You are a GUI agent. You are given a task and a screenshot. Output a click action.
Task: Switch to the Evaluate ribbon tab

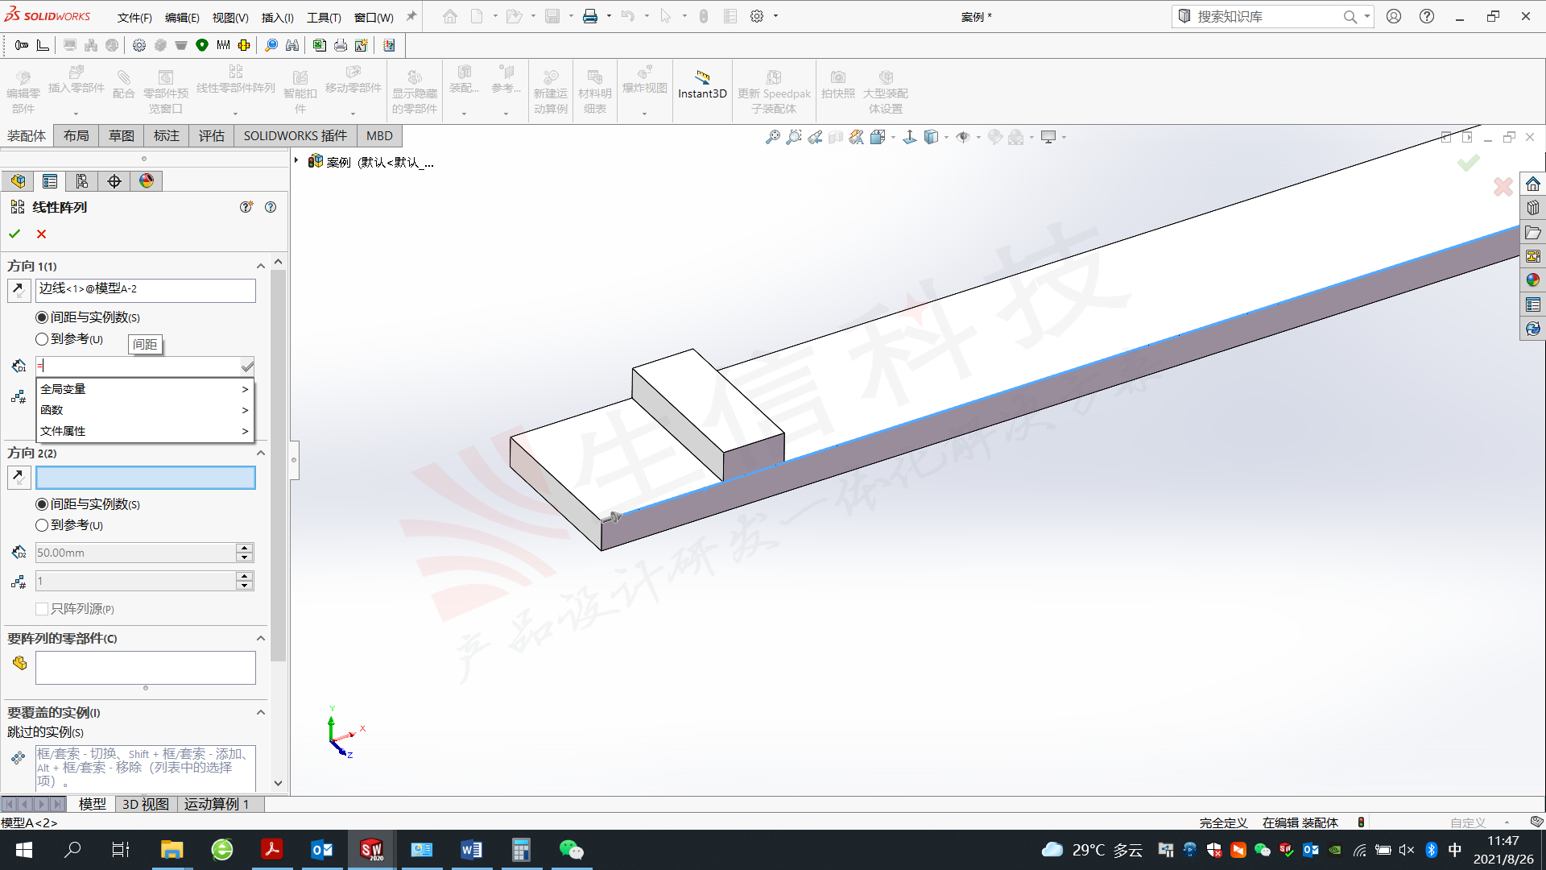(x=211, y=135)
